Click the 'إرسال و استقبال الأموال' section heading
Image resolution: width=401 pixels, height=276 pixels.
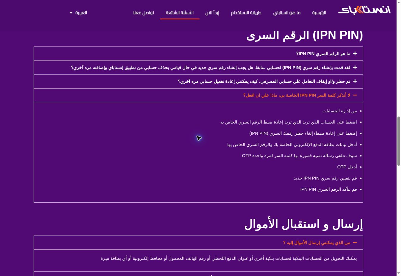click(303, 224)
